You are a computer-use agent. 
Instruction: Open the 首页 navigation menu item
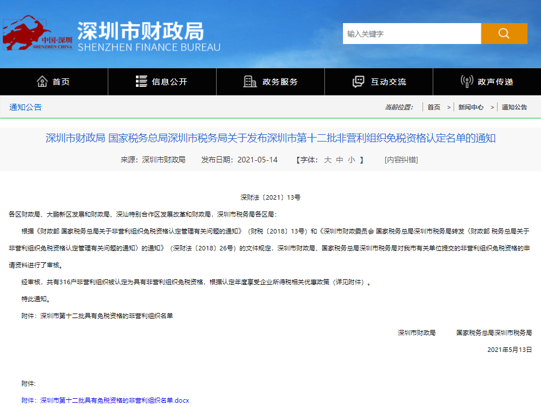(61, 82)
